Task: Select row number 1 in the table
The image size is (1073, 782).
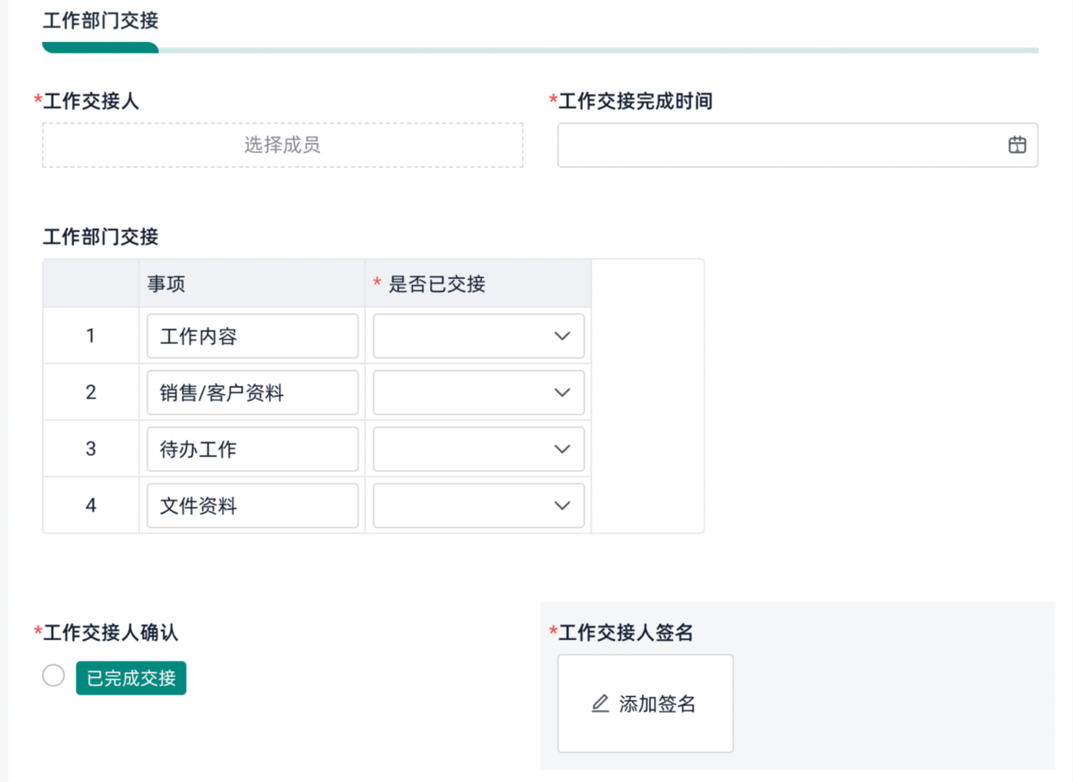Action: point(90,336)
